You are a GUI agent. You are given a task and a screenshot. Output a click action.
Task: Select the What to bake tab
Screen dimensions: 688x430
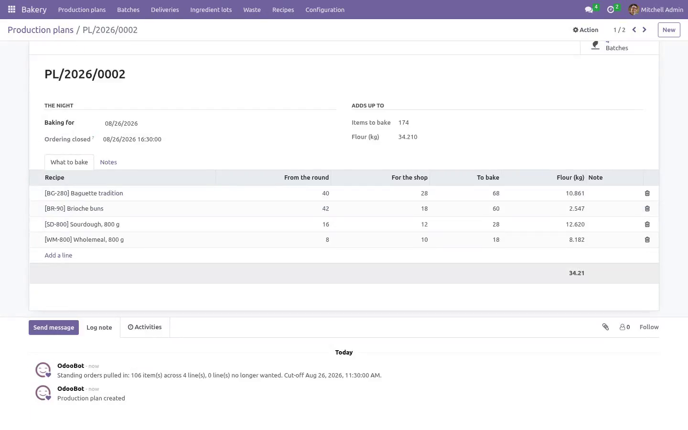pyautogui.click(x=69, y=162)
